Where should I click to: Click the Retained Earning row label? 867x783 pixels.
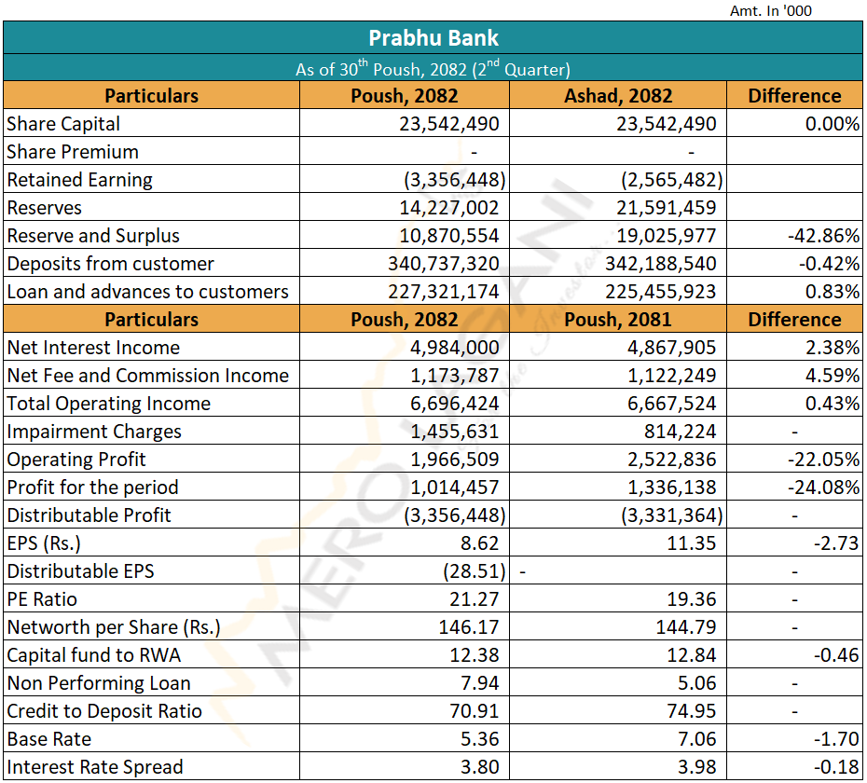79,180
